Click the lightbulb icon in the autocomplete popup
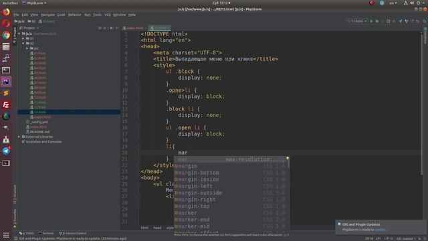Image resolution: width=428 pixels, height=241 pixels. [x=288, y=158]
